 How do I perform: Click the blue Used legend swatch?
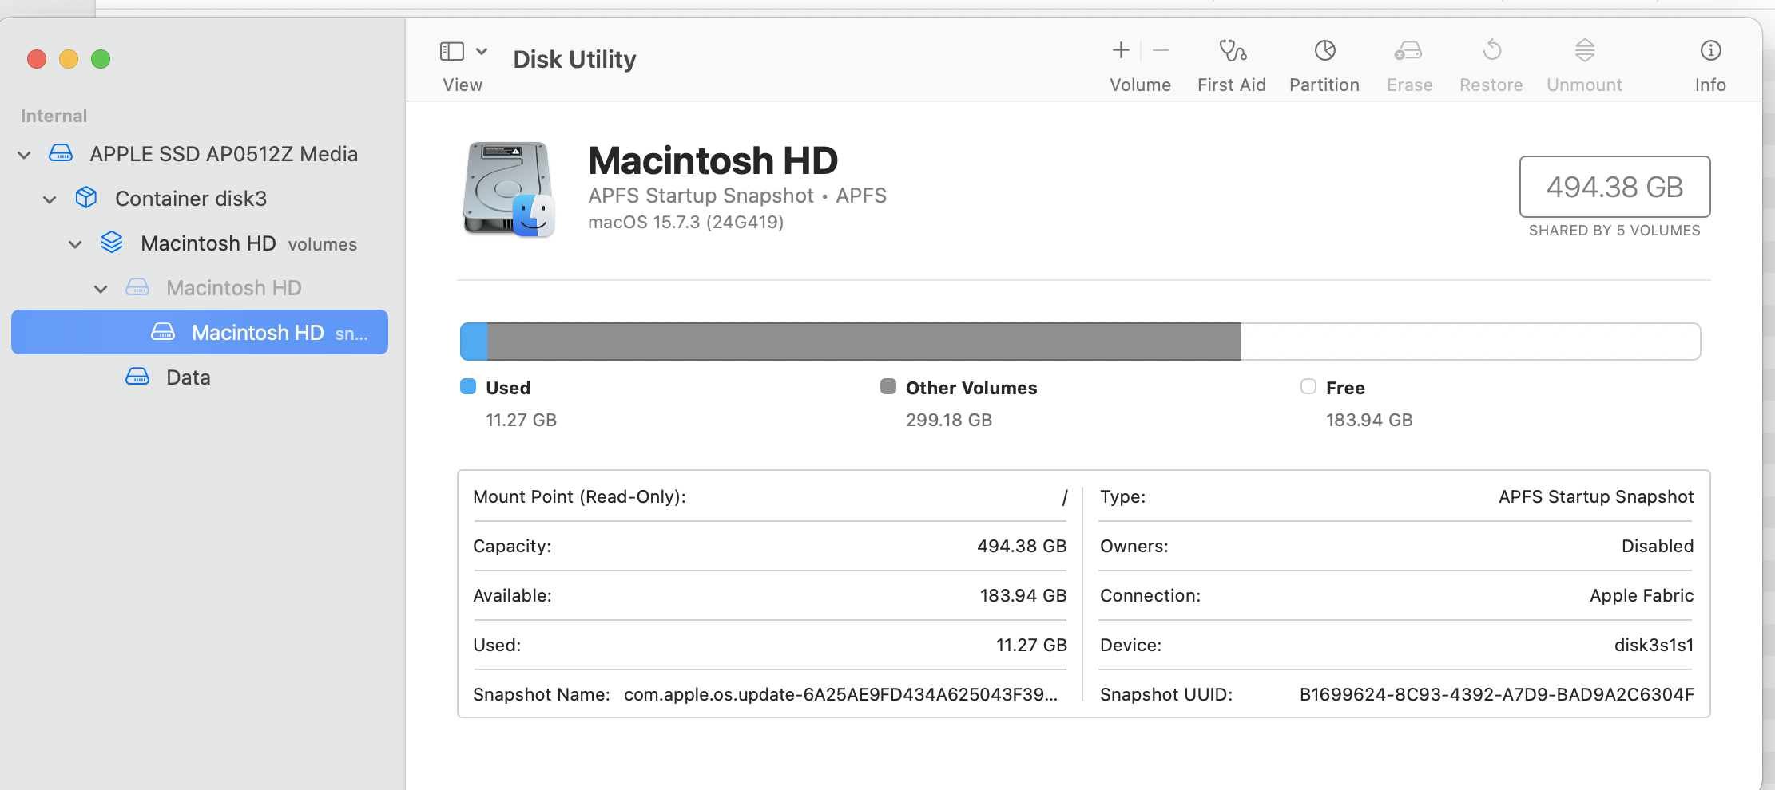tap(468, 387)
